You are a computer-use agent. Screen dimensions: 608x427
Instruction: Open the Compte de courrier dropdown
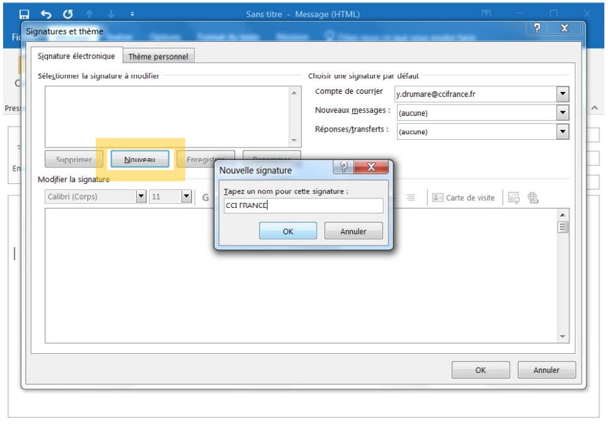563,94
